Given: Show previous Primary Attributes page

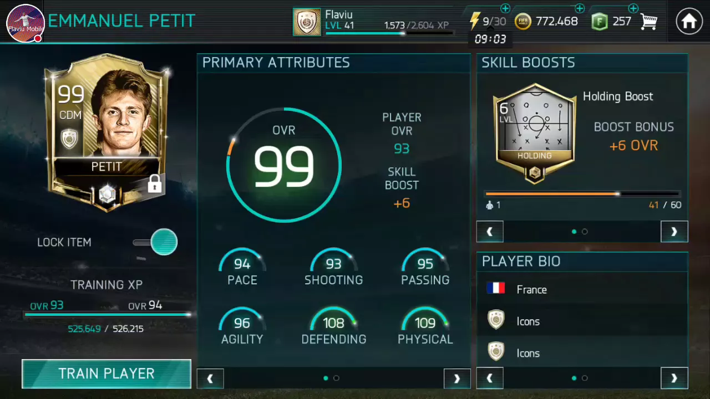Looking at the screenshot, I should click(210, 378).
